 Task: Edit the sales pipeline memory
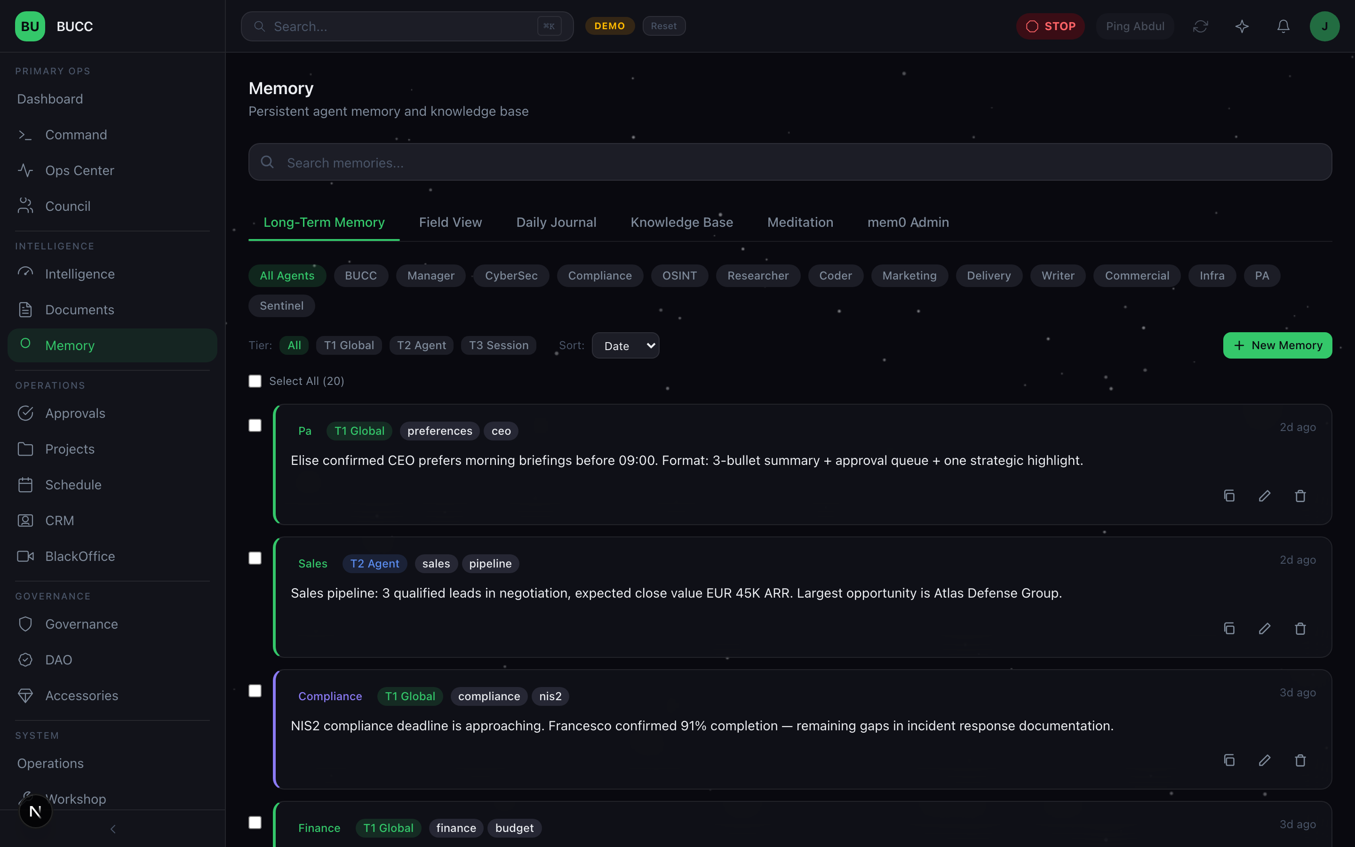pos(1264,629)
